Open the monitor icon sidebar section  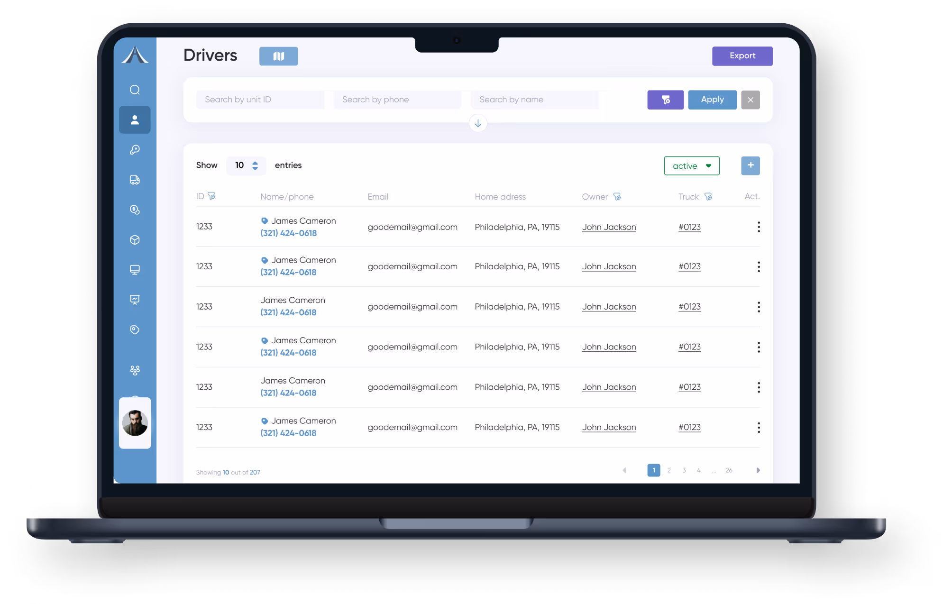pyautogui.click(x=135, y=270)
